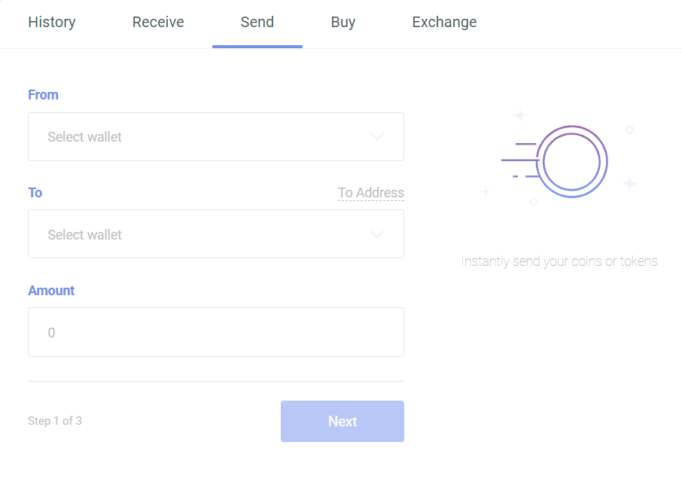Screen dimensions: 682x482
Task: Open the To wallet selector
Action: click(x=203, y=234)
